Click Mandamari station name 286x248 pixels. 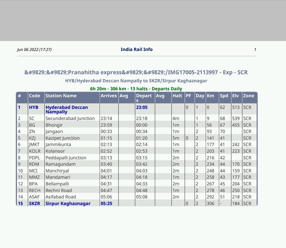[x=58, y=177]
